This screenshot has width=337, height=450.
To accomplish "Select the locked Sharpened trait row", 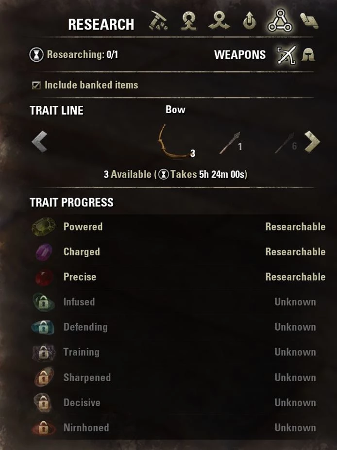I will 178,377.
